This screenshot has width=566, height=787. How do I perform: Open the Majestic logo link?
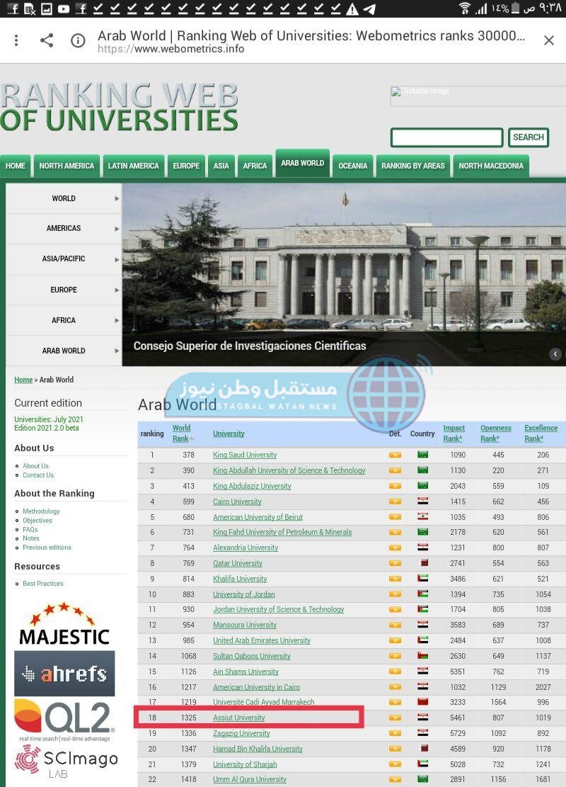64,625
